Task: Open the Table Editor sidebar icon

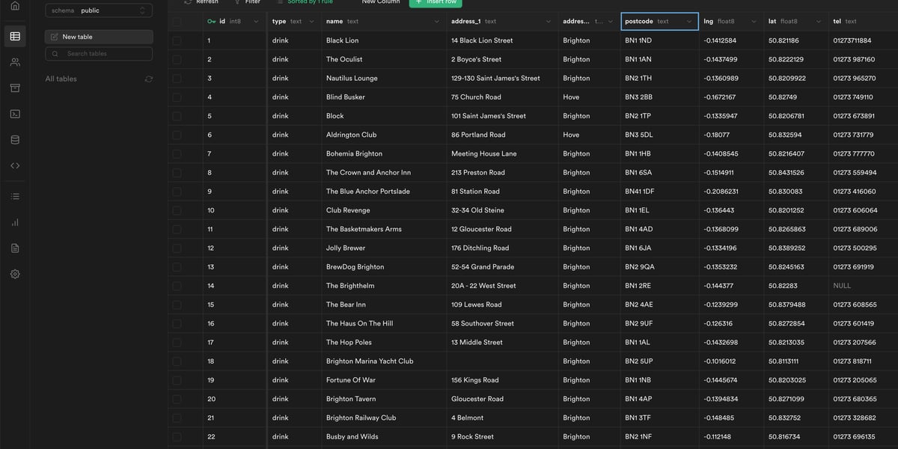Action: pos(15,36)
